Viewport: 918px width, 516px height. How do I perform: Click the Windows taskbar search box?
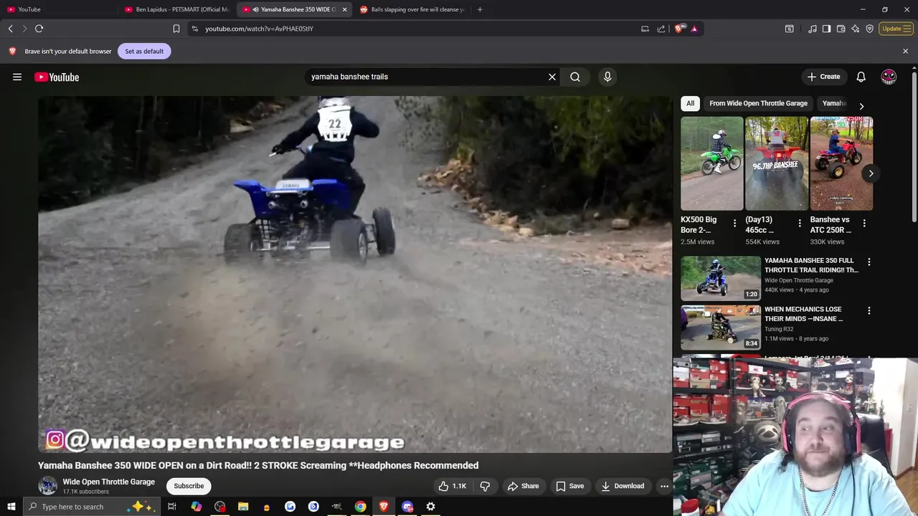coord(93,507)
